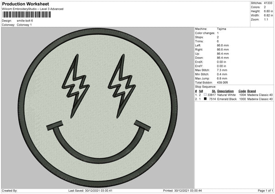The width and height of the screenshot is (275, 194).
Task: Click the Stitches value 41333
Action: (x=268, y=3)
